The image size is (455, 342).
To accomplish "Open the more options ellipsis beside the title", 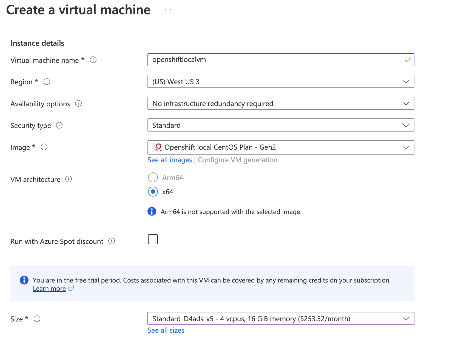I will 168,10.
